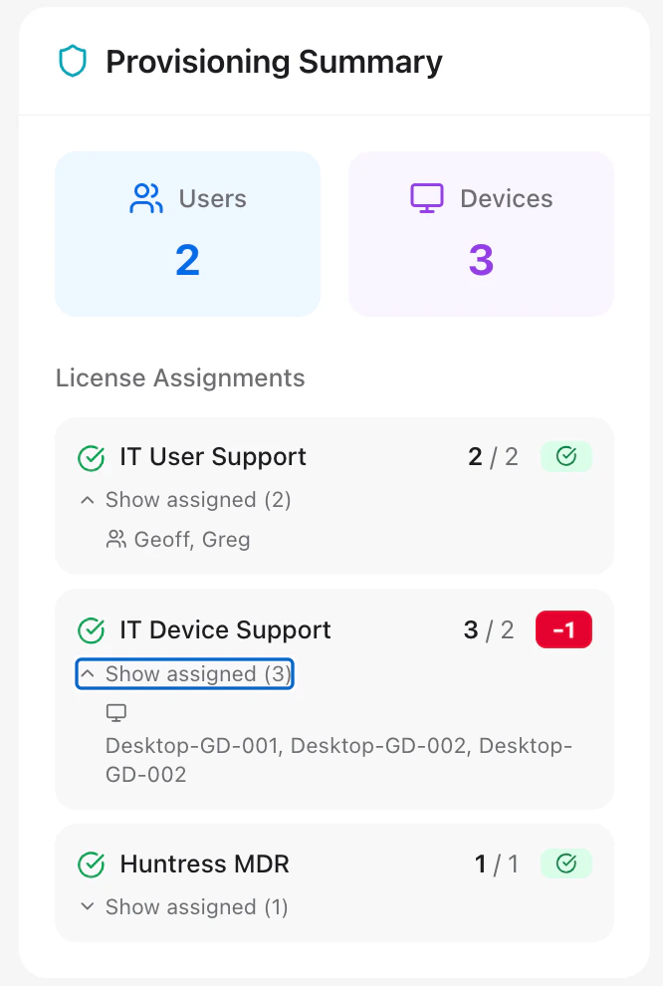Open the Users summary card
This screenshot has width=663, height=986.
tap(187, 233)
